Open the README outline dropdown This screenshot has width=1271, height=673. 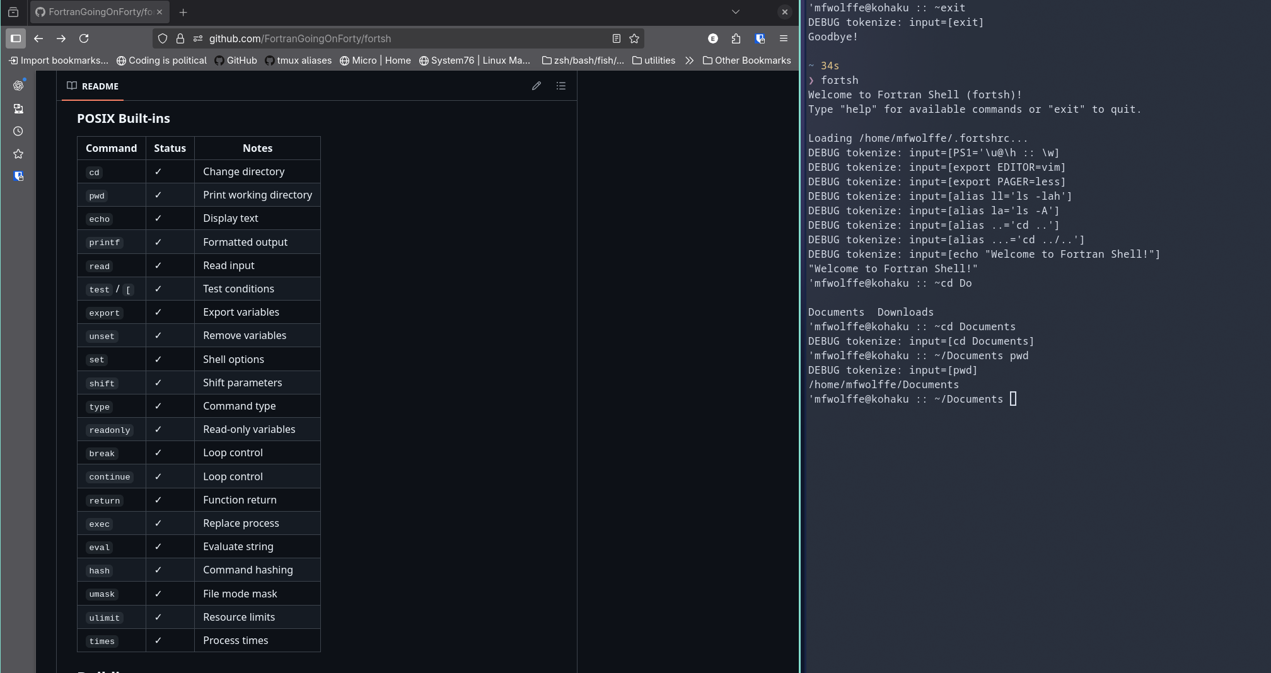click(x=561, y=86)
